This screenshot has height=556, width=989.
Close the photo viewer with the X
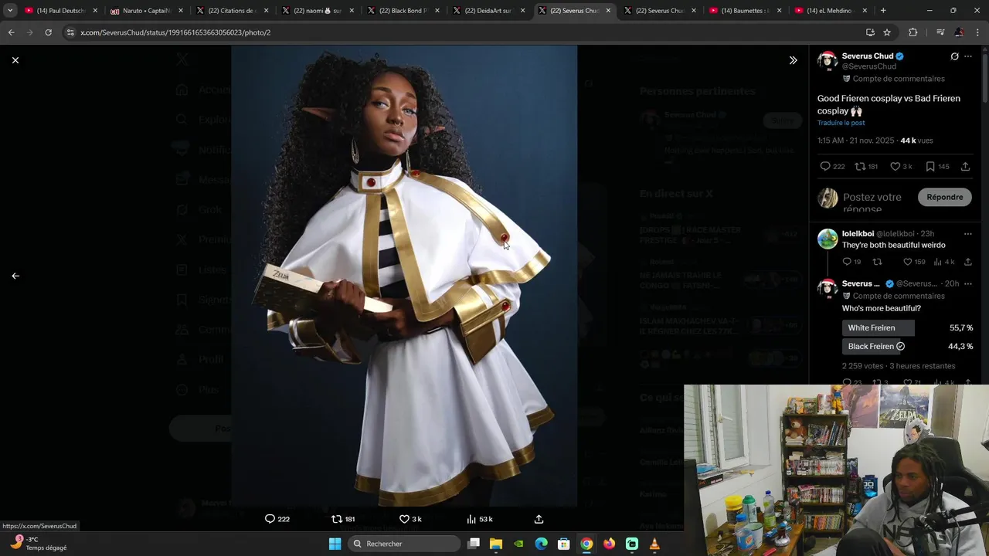coord(15,60)
